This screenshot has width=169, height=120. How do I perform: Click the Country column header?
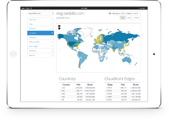point(66,85)
